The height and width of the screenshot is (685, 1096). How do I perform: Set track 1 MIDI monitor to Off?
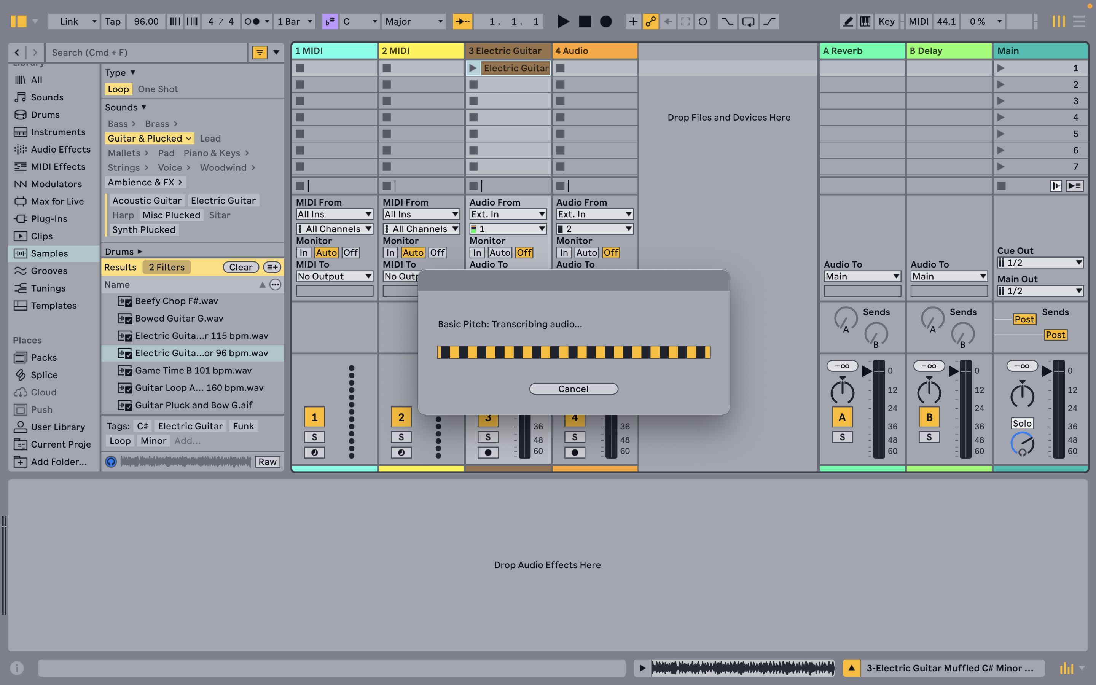click(x=350, y=252)
